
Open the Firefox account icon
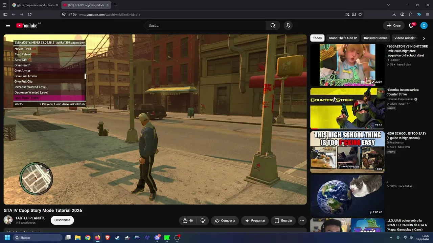click(x=402, y=15)
